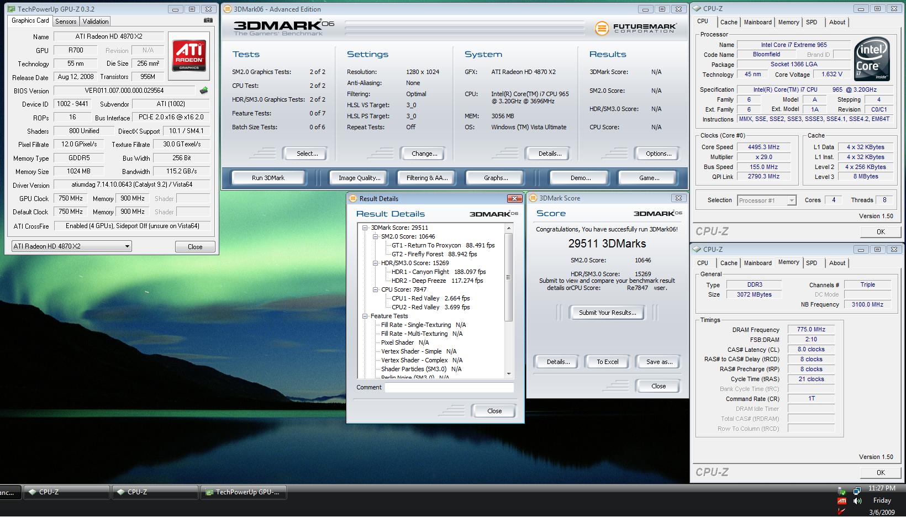
Task: Open Image Quality... tool
Action: coord(359,178)
